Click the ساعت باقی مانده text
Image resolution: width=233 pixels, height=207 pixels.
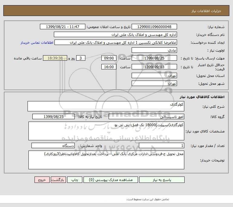coord(28,58)
